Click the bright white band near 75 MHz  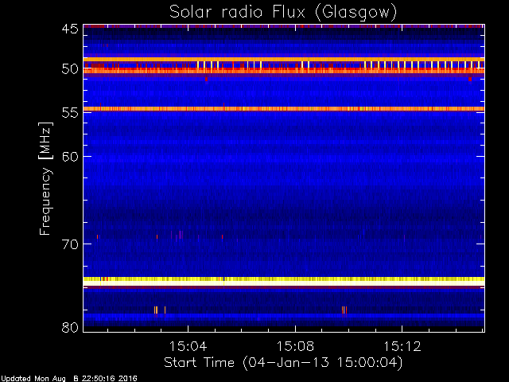pos(284,283)
